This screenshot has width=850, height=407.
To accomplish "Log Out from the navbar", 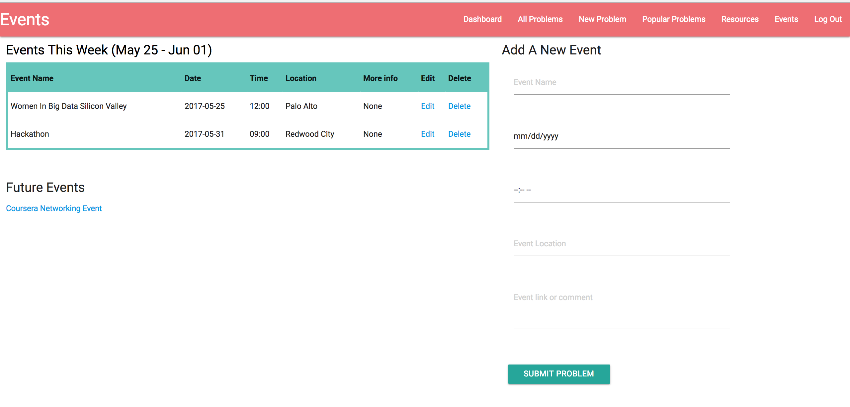I will pyautogui.click(x=827, y=19).
